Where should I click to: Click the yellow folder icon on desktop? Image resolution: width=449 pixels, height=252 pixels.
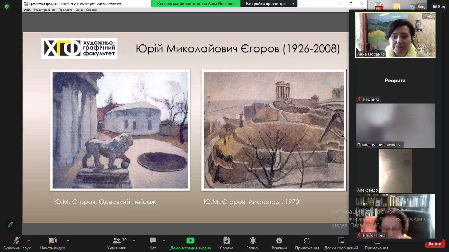(x=397, y=6)
